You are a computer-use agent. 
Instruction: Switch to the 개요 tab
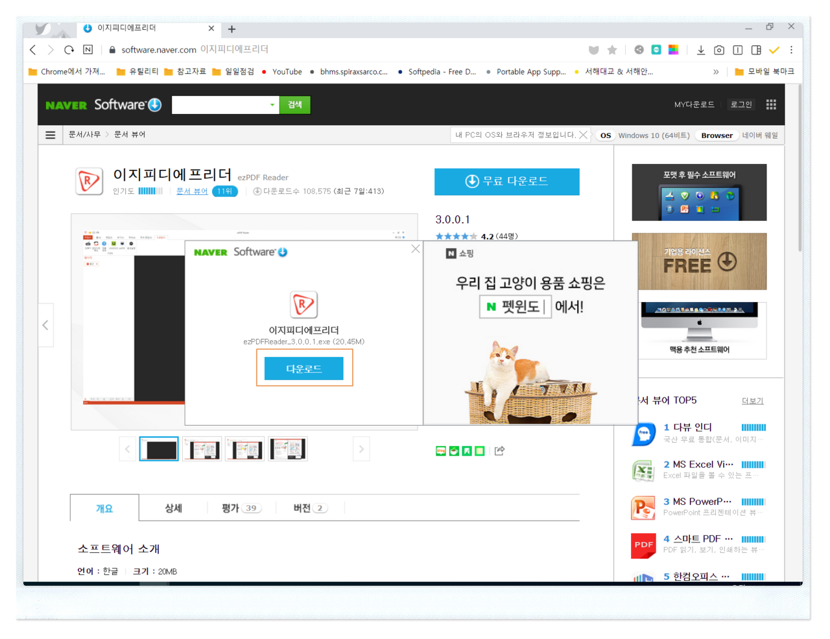click(x=104, y=508)
